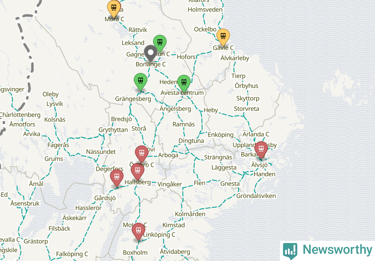Screen dimensions: 375x261
Task: Select the Kolsnäs label
Action: (55, 120)
